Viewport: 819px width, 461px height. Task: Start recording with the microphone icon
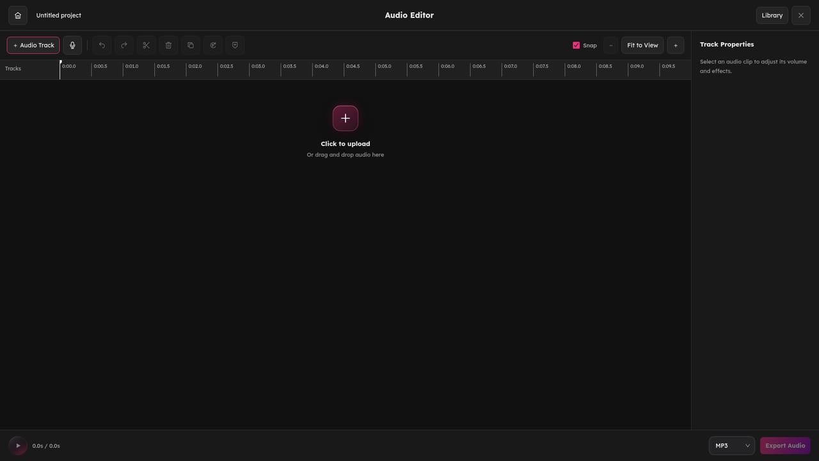[x=72, y=45]
